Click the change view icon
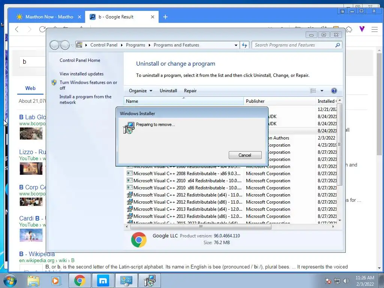 pos(313,91)
